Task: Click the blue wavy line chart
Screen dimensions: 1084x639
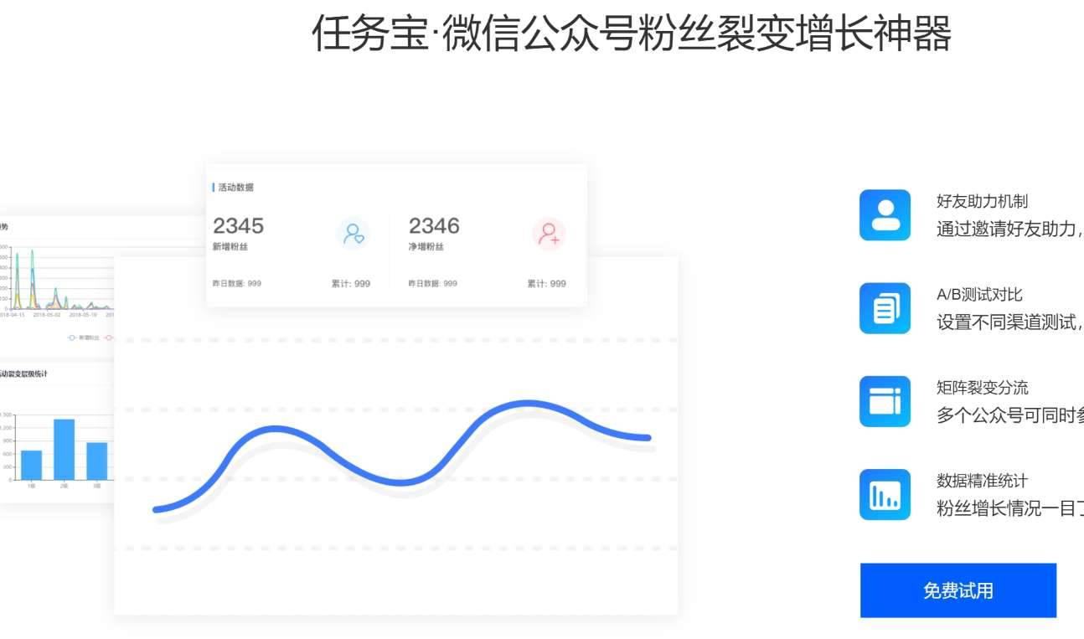Action: 402,458
